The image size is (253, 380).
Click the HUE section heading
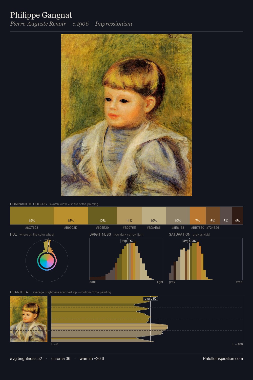coord(13,234)
